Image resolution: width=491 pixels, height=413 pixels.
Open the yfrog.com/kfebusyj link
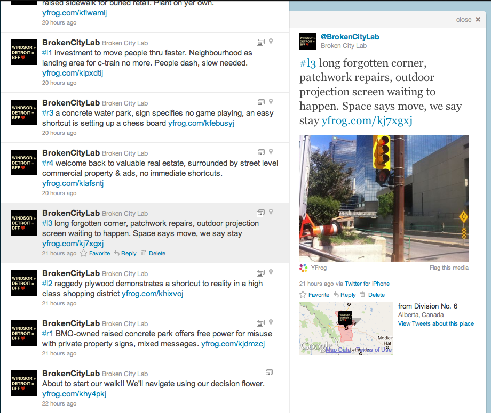tap(201, 123)
